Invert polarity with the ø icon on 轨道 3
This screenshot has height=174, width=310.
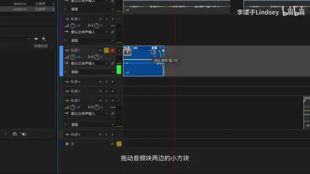tap(113, 113)
